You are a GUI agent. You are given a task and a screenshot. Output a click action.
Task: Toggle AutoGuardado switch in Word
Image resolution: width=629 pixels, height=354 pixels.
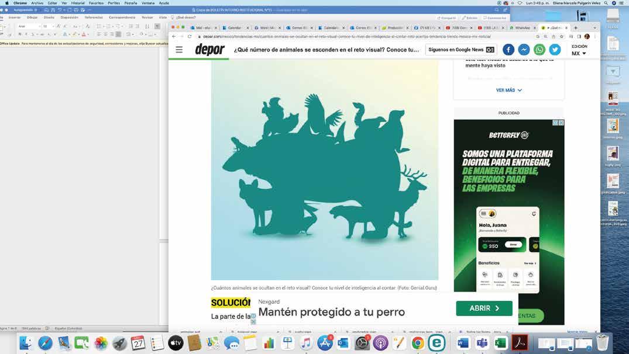[x=35, y=9]
